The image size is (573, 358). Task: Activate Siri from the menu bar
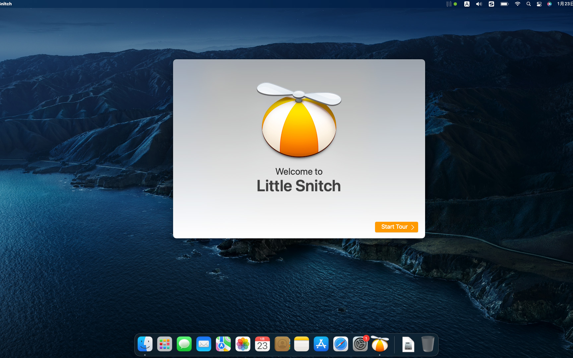coord(549,4)
